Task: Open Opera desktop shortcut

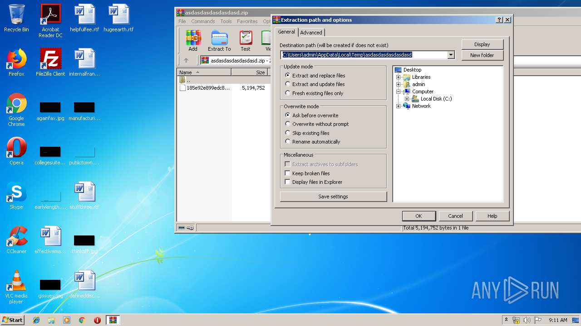Action: point(16,151)
